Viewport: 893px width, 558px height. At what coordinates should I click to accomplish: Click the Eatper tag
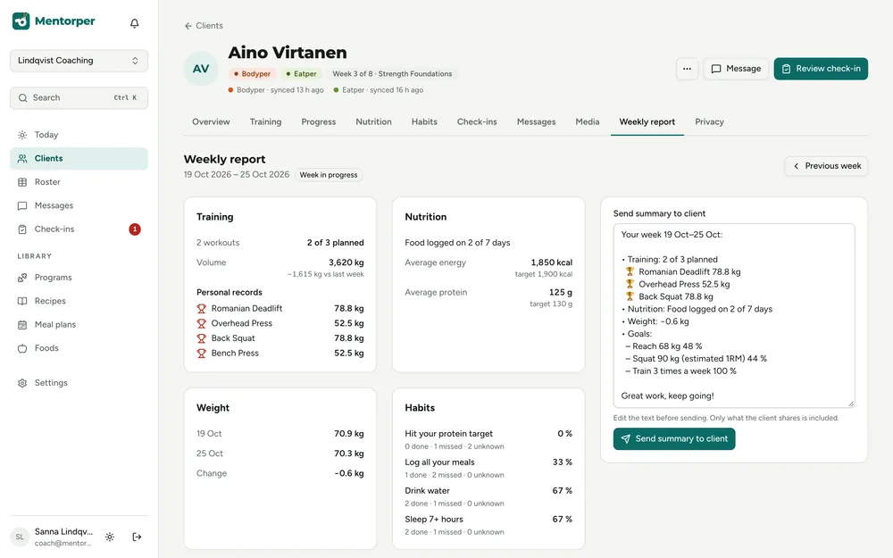tap(301, 74)
